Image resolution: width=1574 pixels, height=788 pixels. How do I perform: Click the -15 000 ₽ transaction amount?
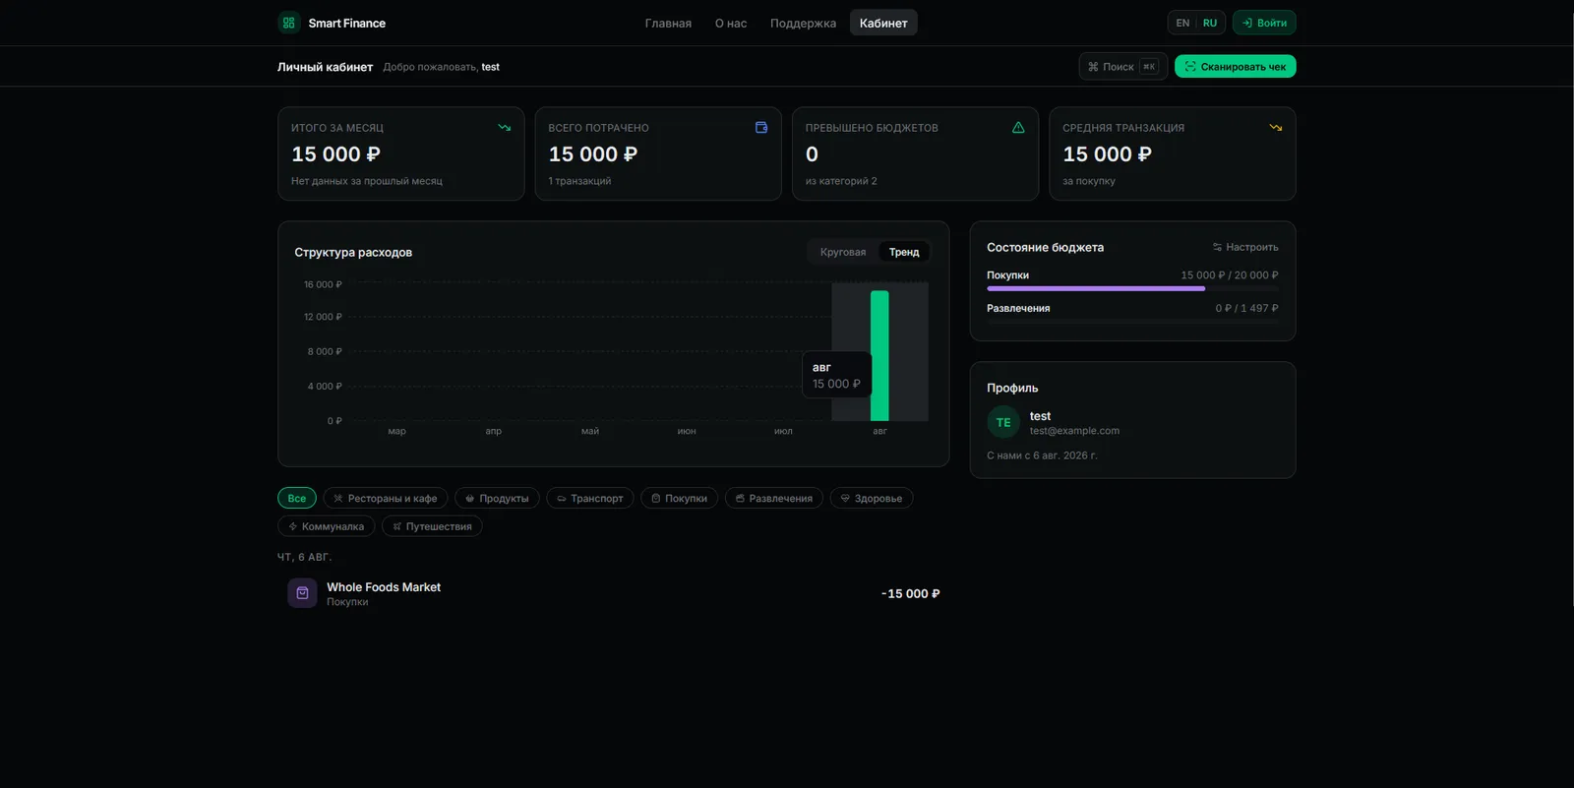click(x=911, y=593)
